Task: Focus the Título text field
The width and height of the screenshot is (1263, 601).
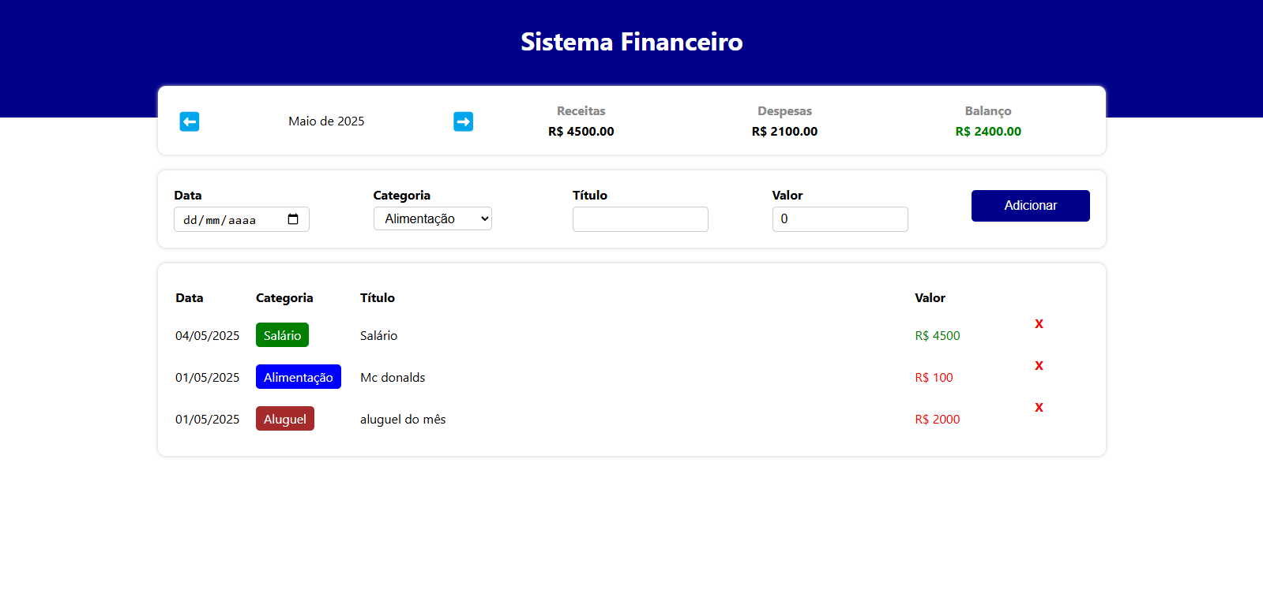Action: click(x=640, y=219)
